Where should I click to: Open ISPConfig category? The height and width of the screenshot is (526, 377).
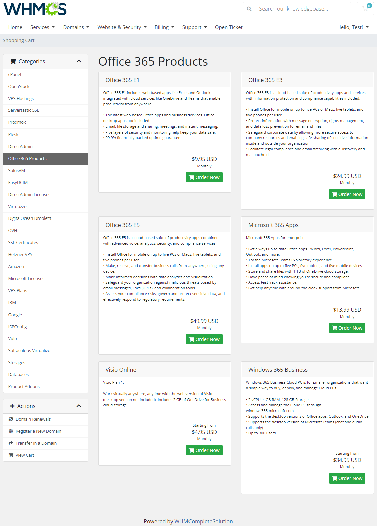coord(46,327)
